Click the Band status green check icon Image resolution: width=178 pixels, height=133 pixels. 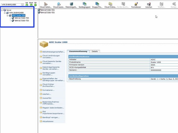31,5
